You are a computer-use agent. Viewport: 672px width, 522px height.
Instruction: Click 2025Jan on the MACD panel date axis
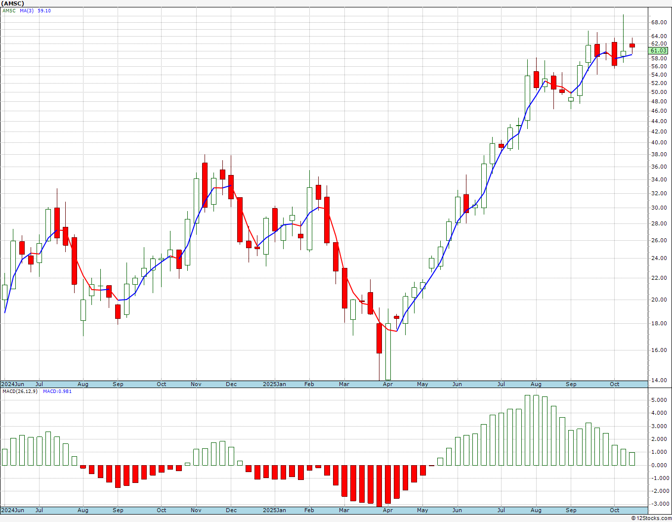point(274,510)
